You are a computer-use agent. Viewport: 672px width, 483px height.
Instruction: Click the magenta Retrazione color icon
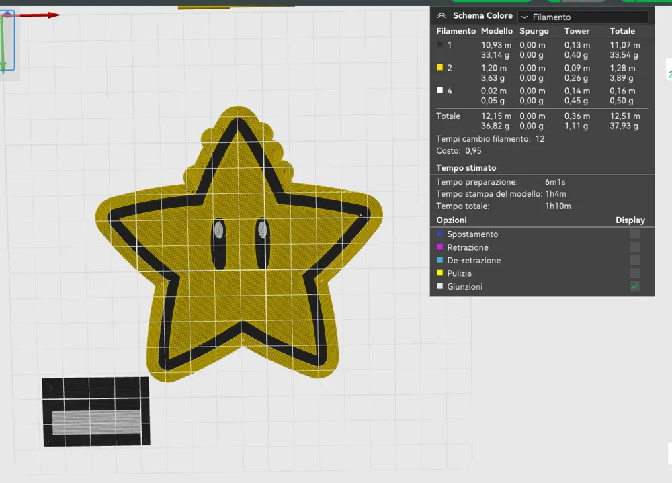[x=440, y=247]
